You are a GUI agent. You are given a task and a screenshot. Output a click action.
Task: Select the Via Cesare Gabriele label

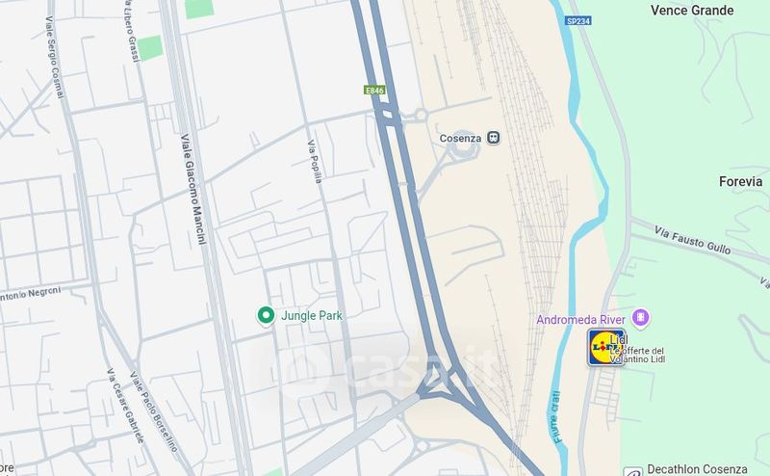click(126, 406)
